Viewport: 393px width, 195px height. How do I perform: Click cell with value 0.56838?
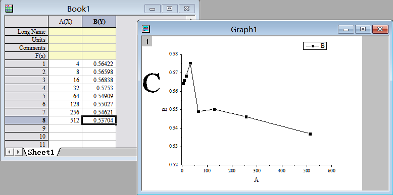[99, 80]
